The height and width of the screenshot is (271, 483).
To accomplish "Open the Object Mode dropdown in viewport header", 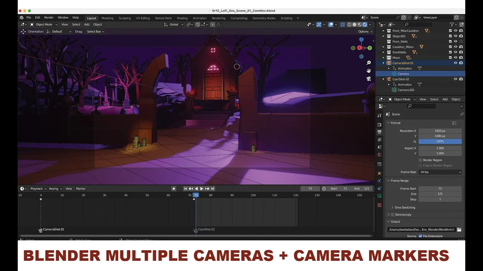I will coord(43,24).
